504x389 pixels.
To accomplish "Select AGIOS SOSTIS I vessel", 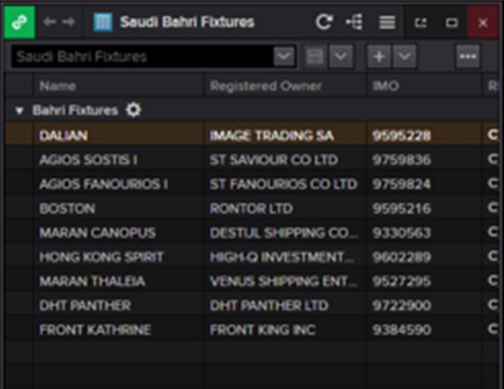I will pyautogui.click(x=88, y=159).
